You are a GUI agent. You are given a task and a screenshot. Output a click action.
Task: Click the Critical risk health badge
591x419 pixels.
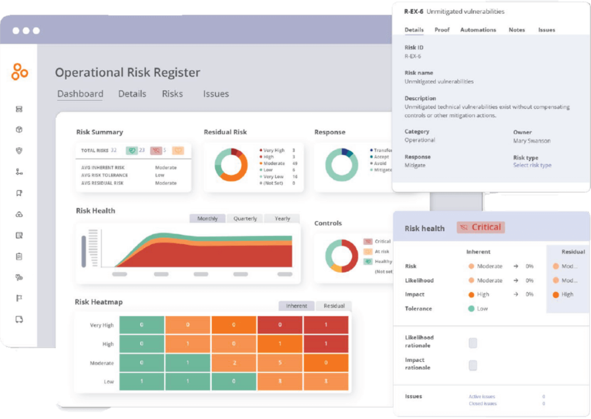[480, 227]
